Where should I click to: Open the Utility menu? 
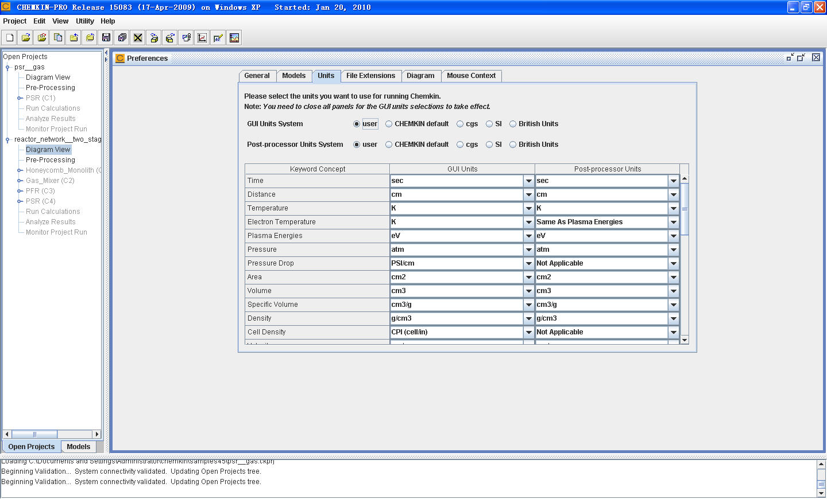click(x=85, y=21)
